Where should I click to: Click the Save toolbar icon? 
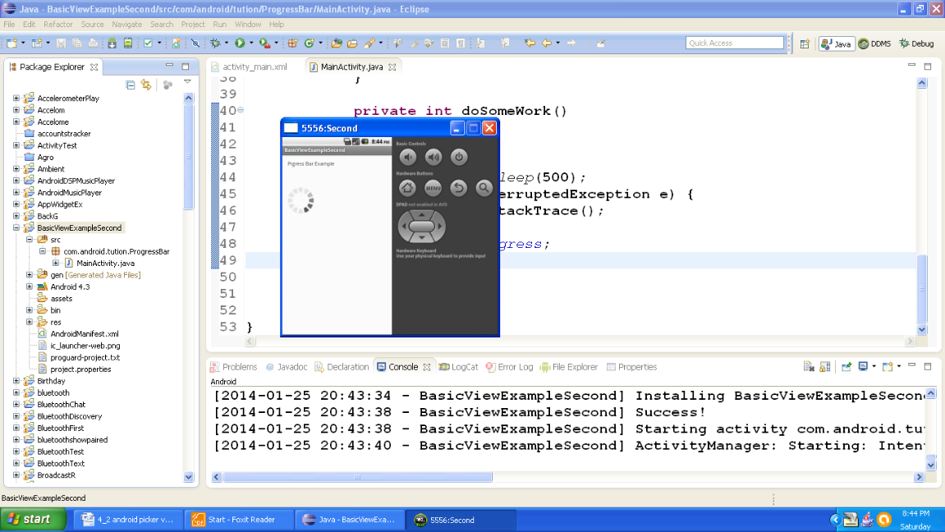click(61, 43)
